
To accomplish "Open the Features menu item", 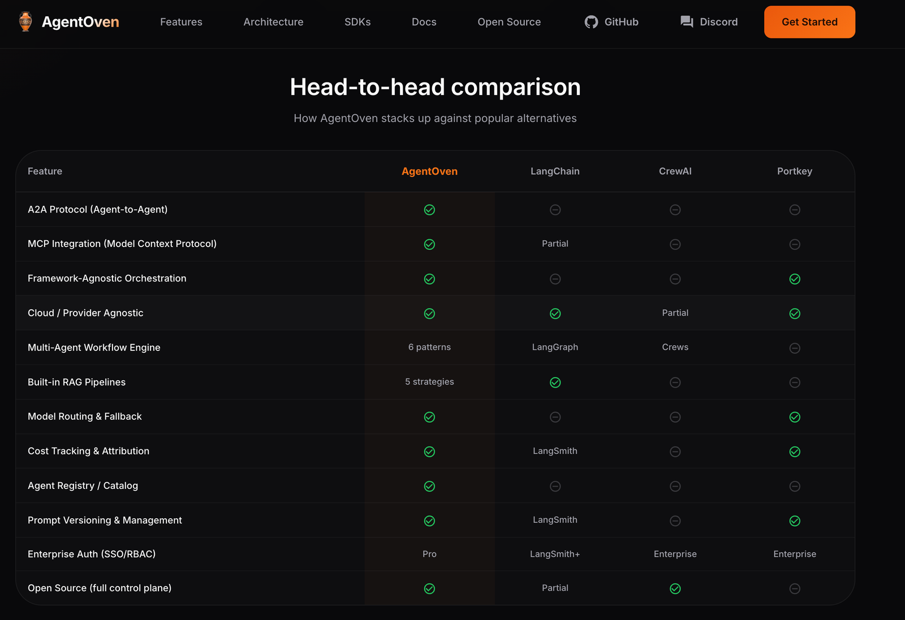I will [x=181, y=22].
